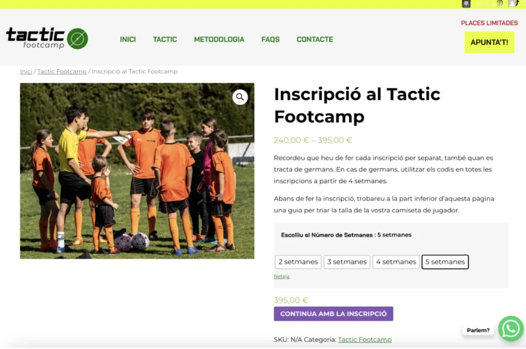Click the magnifier zoom icon on product image
The height and width of the screenshot is (349, 526).
click(240, 97)
